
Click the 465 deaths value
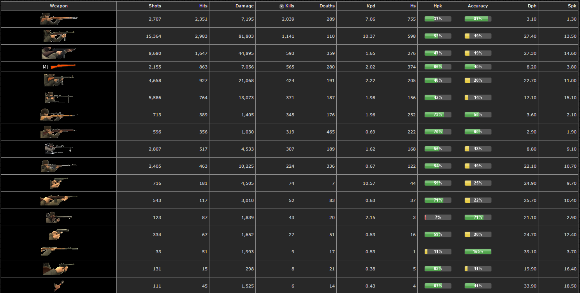tap(330, 132)
